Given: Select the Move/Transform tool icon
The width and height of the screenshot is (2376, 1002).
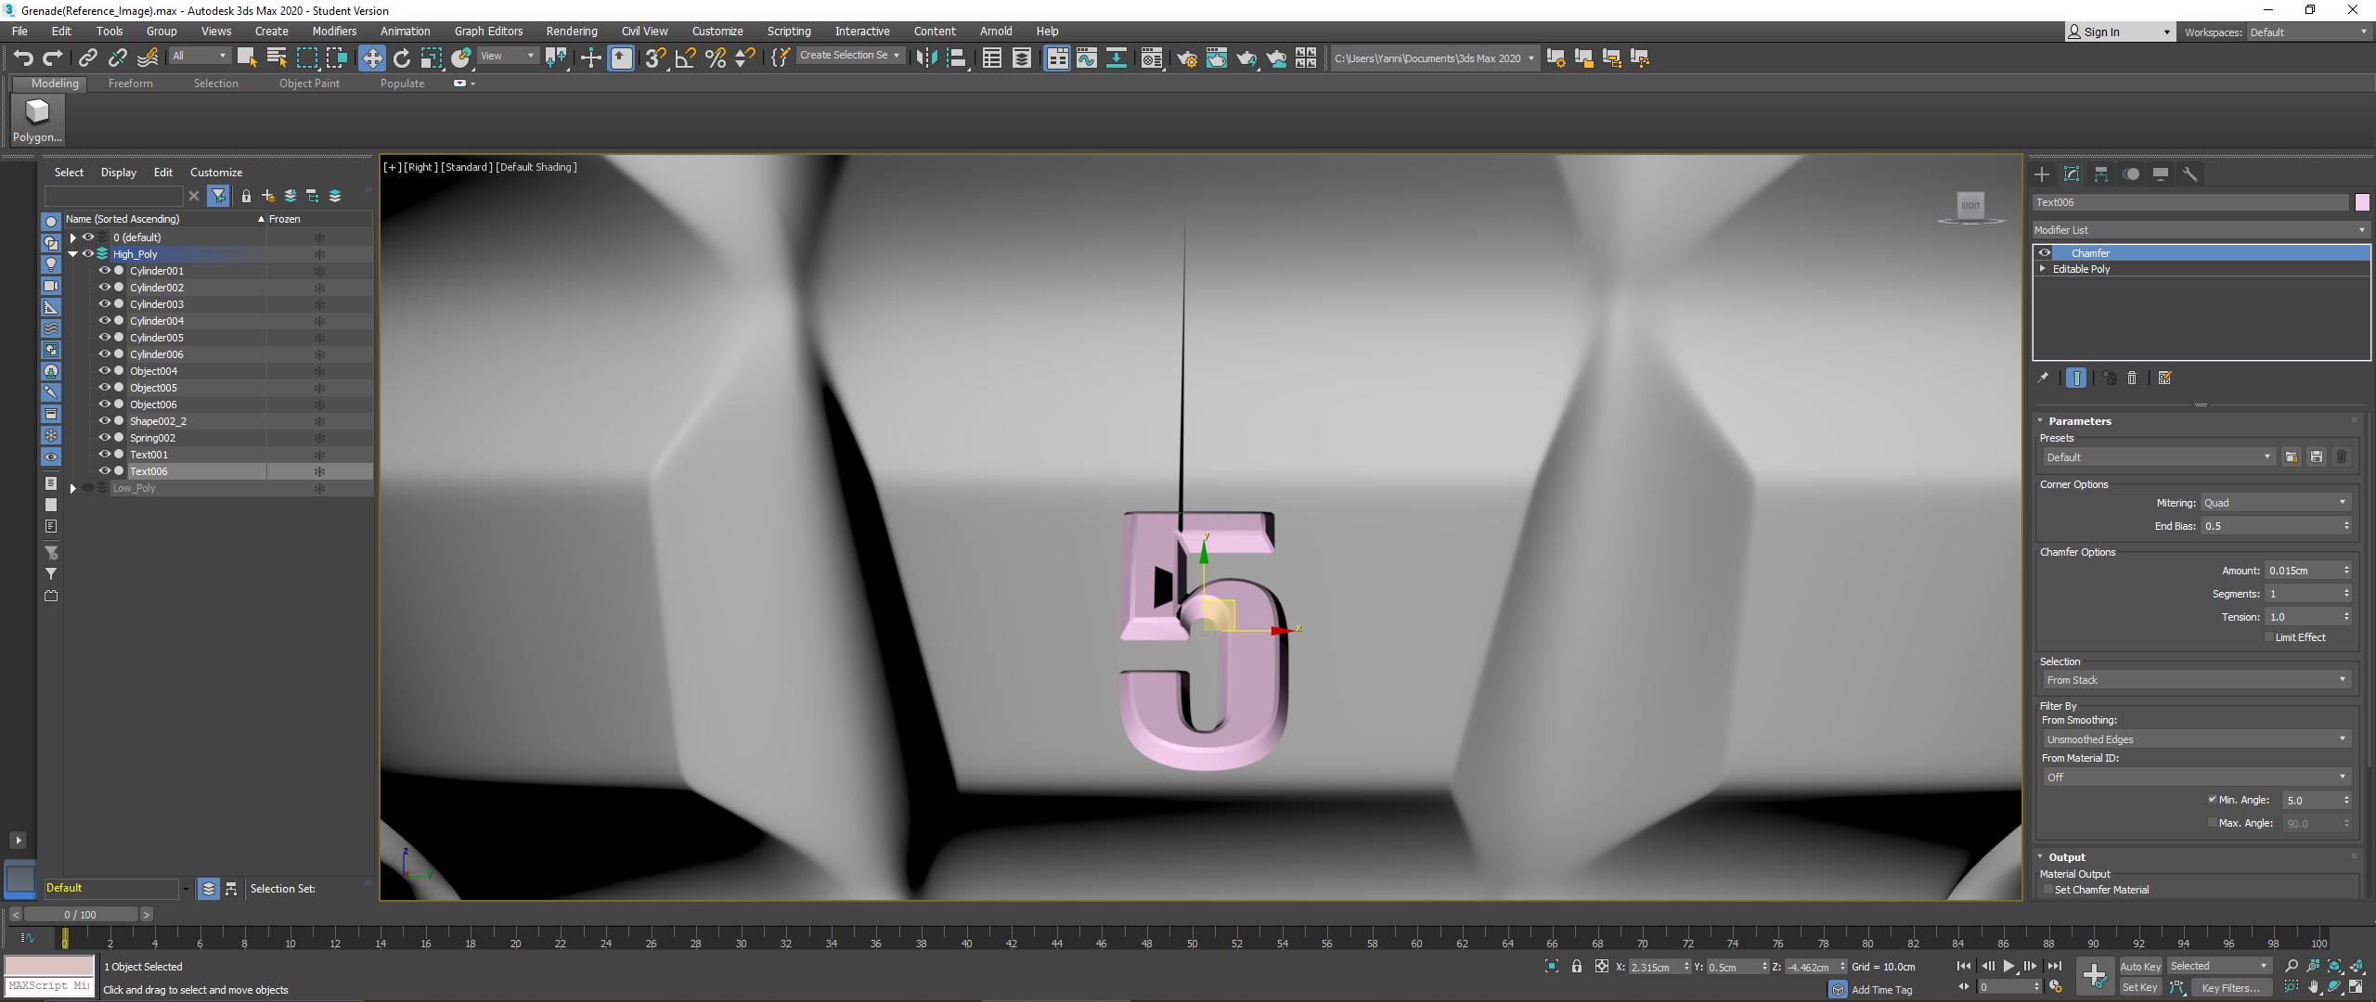Looking at the screenshot, I should [371, 58].
